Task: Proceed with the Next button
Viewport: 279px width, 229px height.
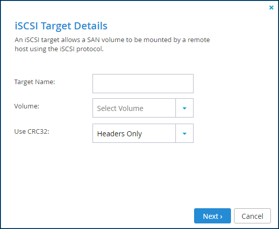Action: click(x=212, y=216)
